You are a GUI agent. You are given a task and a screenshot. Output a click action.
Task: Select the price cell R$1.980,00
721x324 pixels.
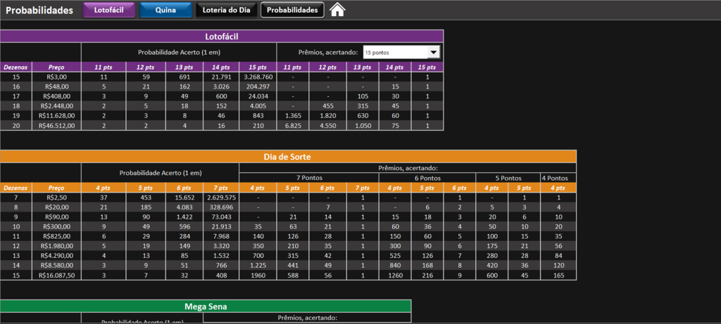(x=57, y=246)
